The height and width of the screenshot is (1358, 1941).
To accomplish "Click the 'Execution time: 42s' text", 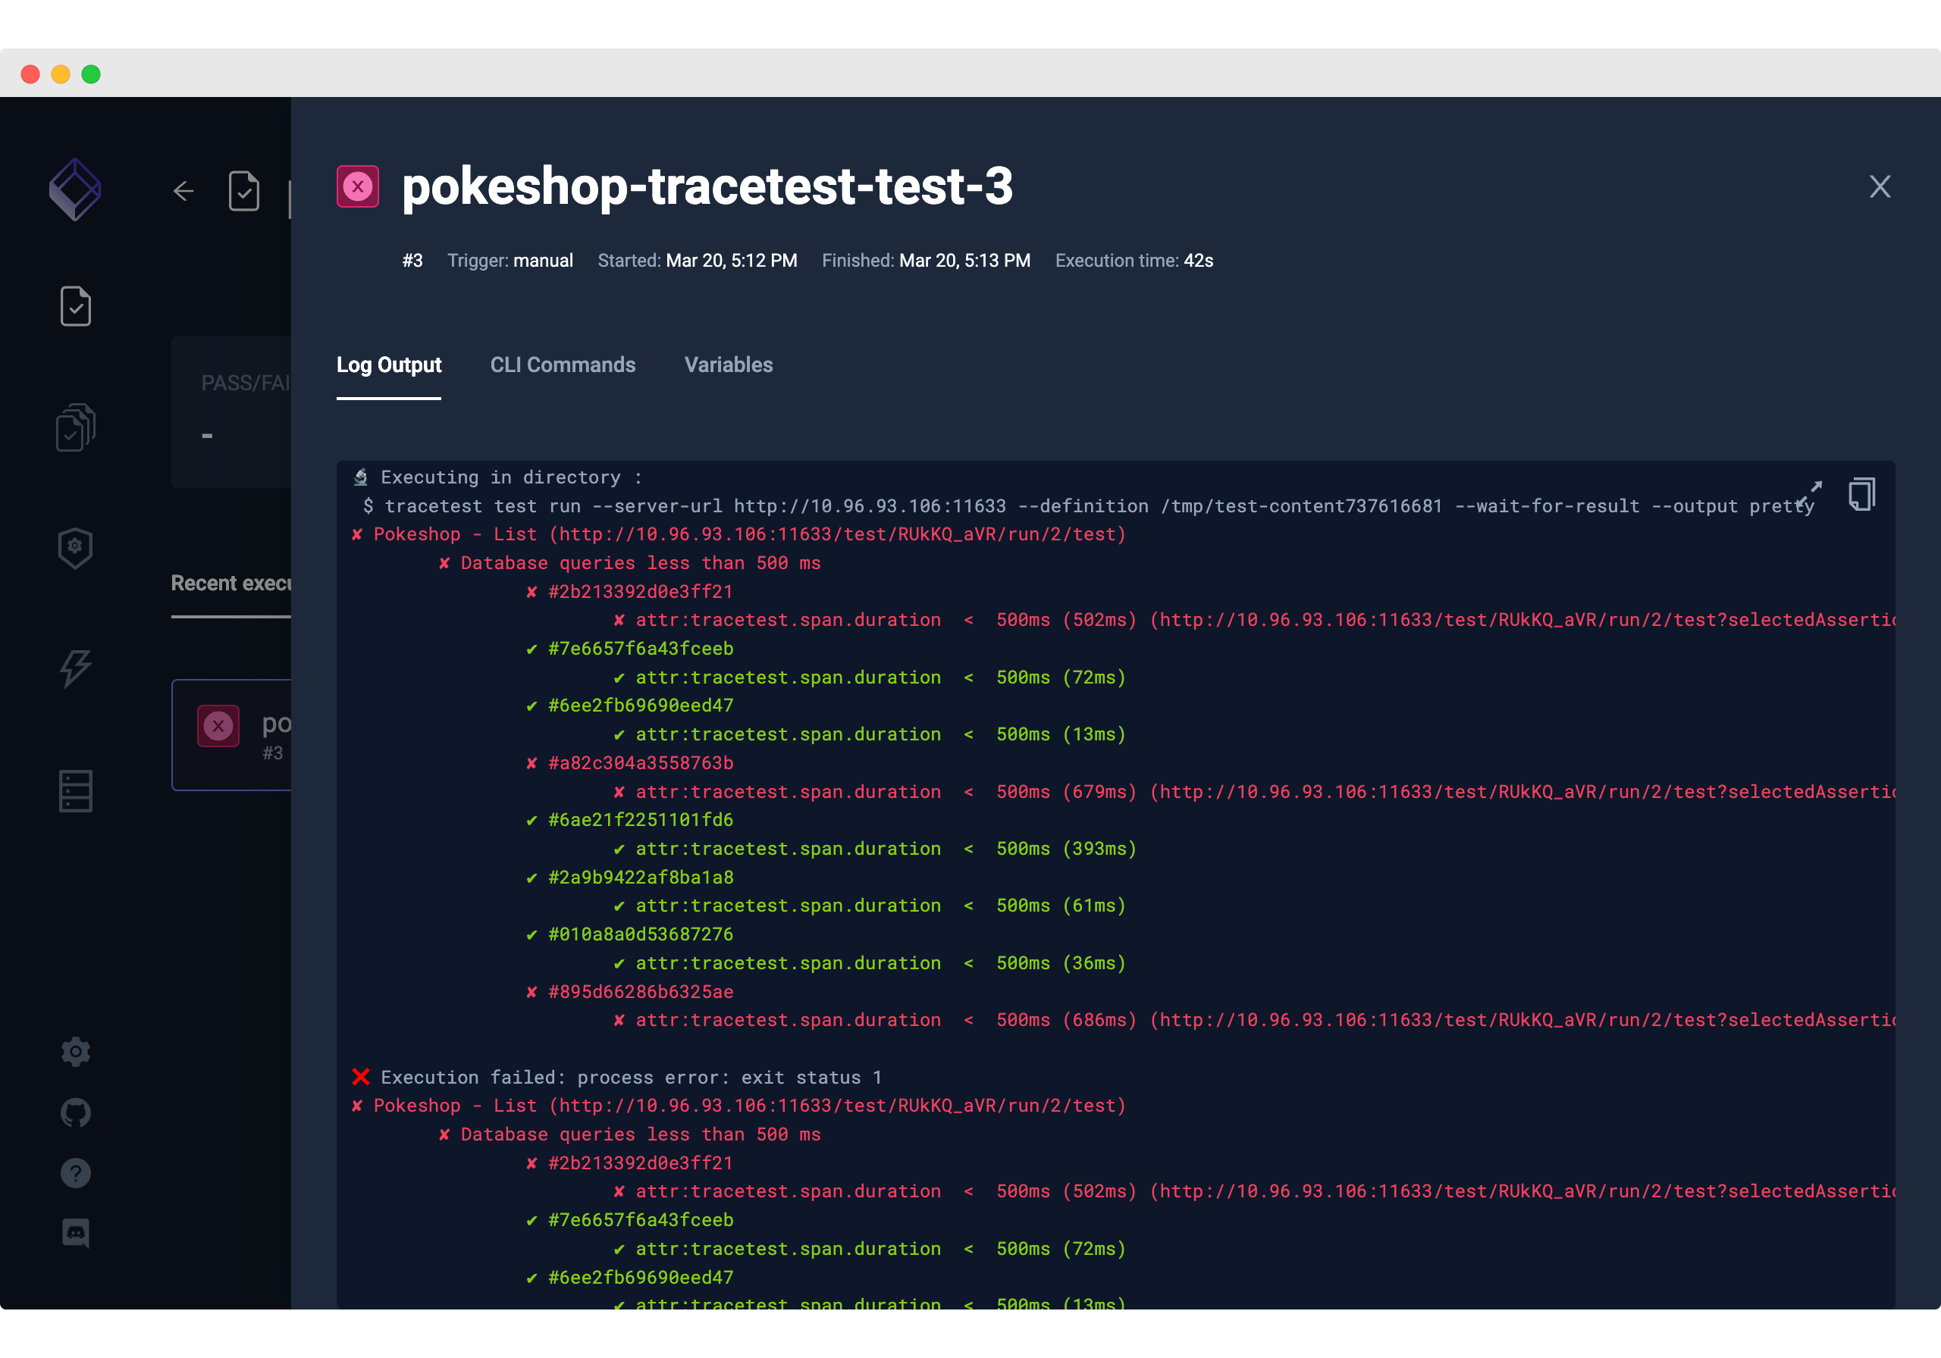I will pyautogui.click(x=1134, y=260).
